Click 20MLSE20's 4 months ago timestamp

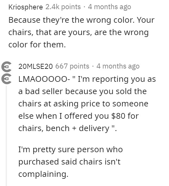(118, 66)
